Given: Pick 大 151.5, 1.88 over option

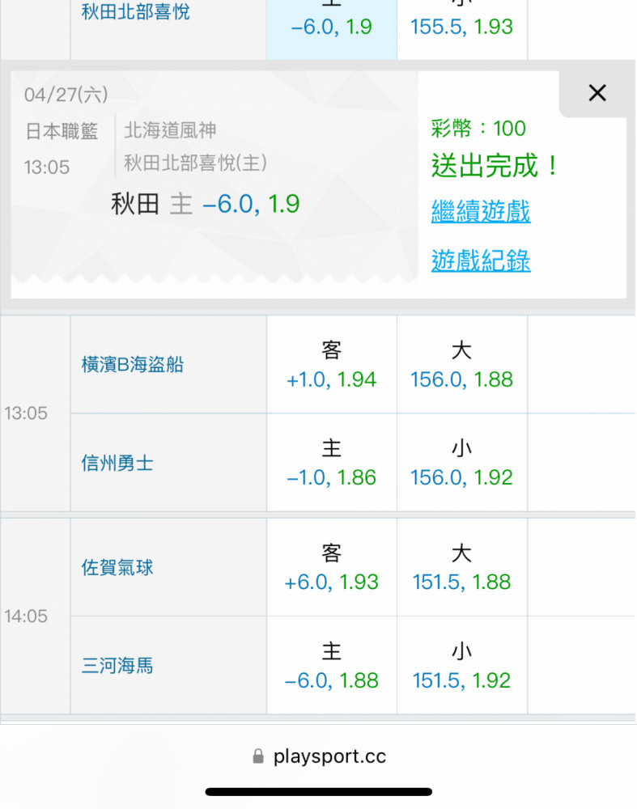Looking at the screenshot, I should click(x=461, y=567).
